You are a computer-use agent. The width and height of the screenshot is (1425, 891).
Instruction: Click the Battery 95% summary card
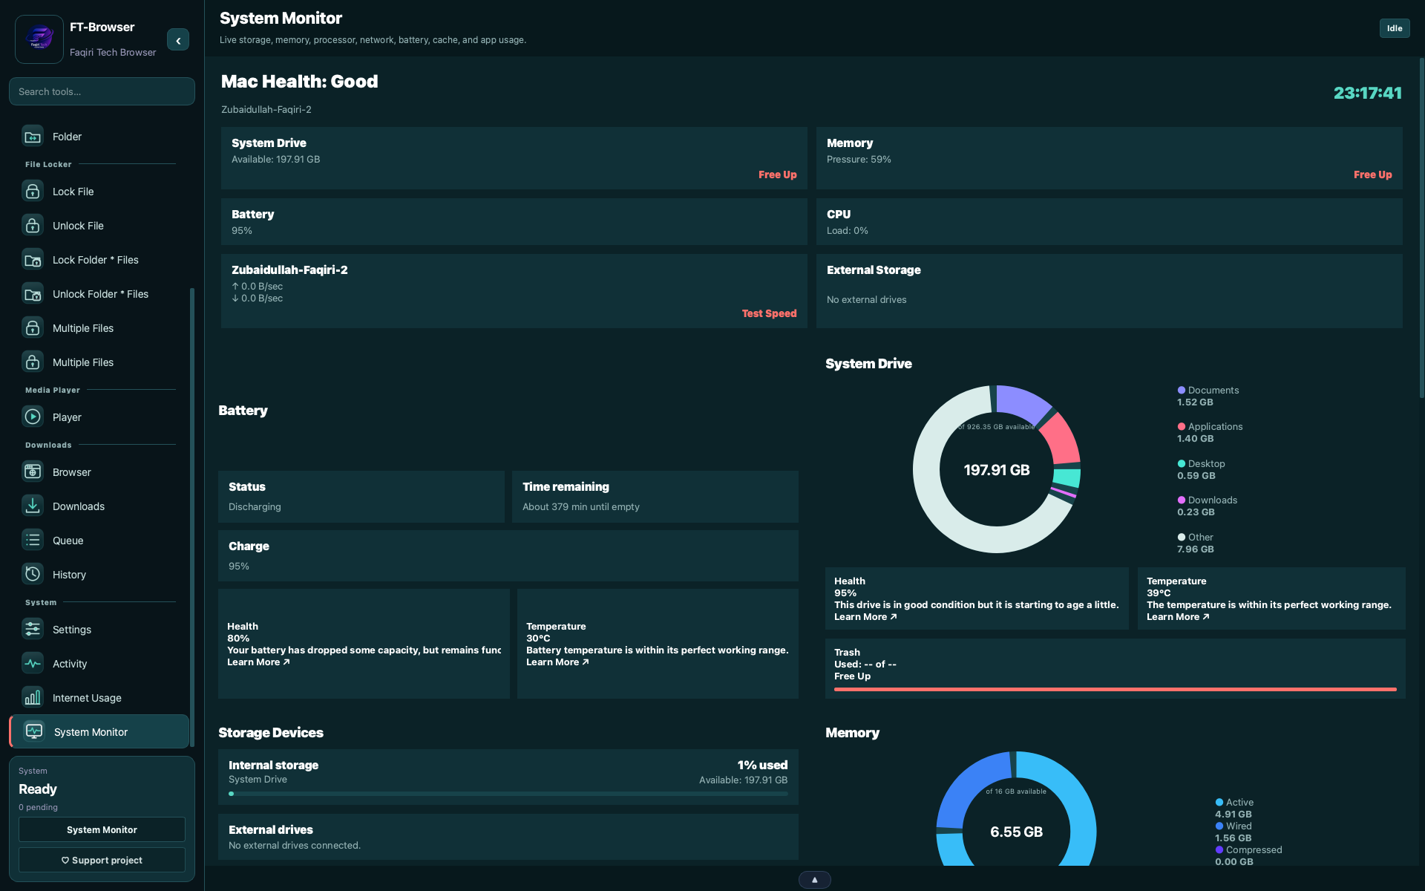(x=514, y=222)
